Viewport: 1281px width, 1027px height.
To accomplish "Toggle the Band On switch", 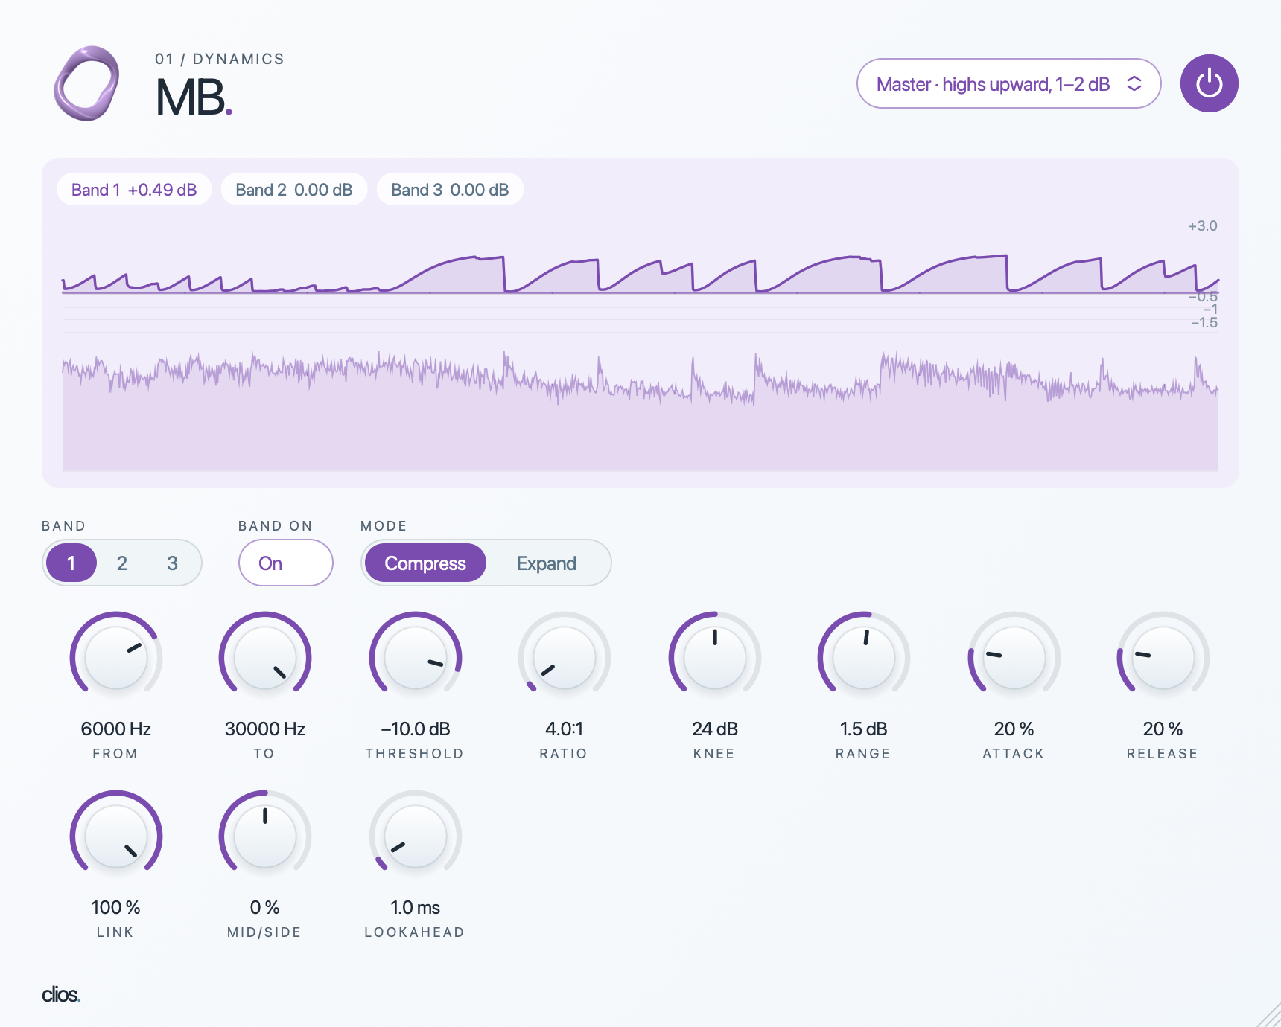I will (x=285, y=563).
